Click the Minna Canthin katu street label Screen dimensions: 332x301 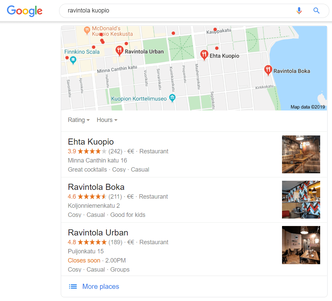coord(117,69)
